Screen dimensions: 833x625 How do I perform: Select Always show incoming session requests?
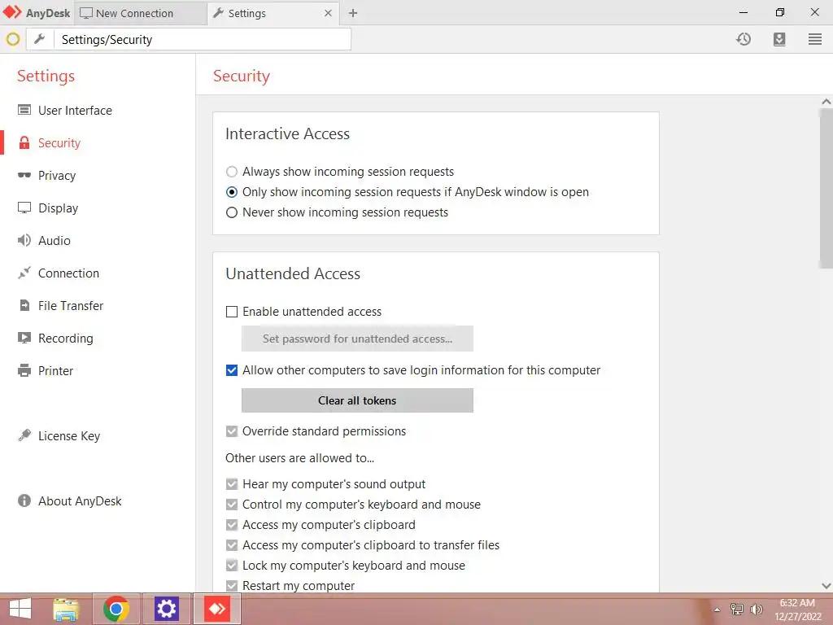tap(232, 172)
